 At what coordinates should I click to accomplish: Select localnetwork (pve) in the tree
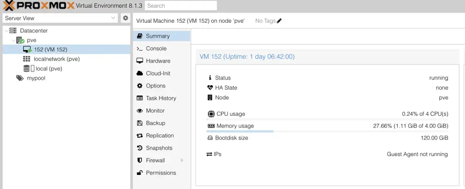point(66,59)
